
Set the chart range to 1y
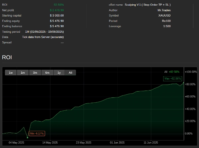coord(59,72)
